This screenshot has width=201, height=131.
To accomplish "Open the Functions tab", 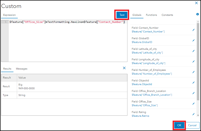I will [x=151, y=15].
